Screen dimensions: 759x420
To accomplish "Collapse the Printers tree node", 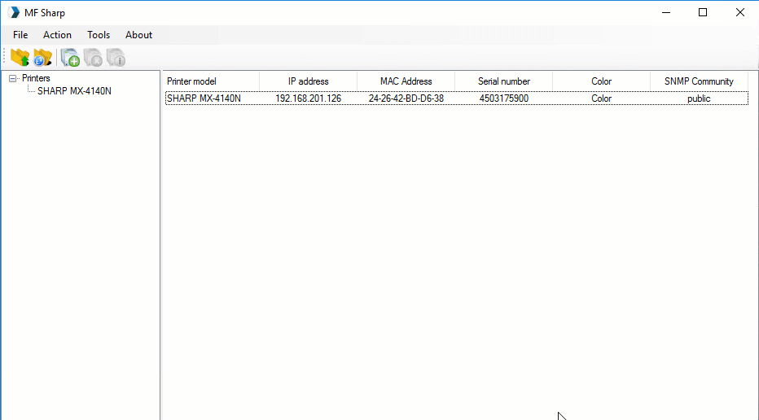I will 13,79.
